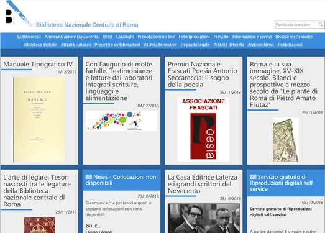Click newspaper icon beside Servizio gratuito
The image size is (325, 233).
coord(253,177)
